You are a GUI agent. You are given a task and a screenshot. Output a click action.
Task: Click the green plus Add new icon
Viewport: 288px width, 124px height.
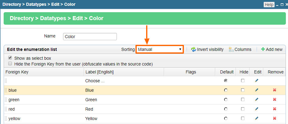click(x=263, y=49)
